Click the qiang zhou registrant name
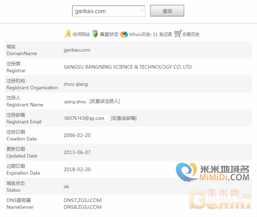The width and height of the screenshot is (257, 217). 75,102
